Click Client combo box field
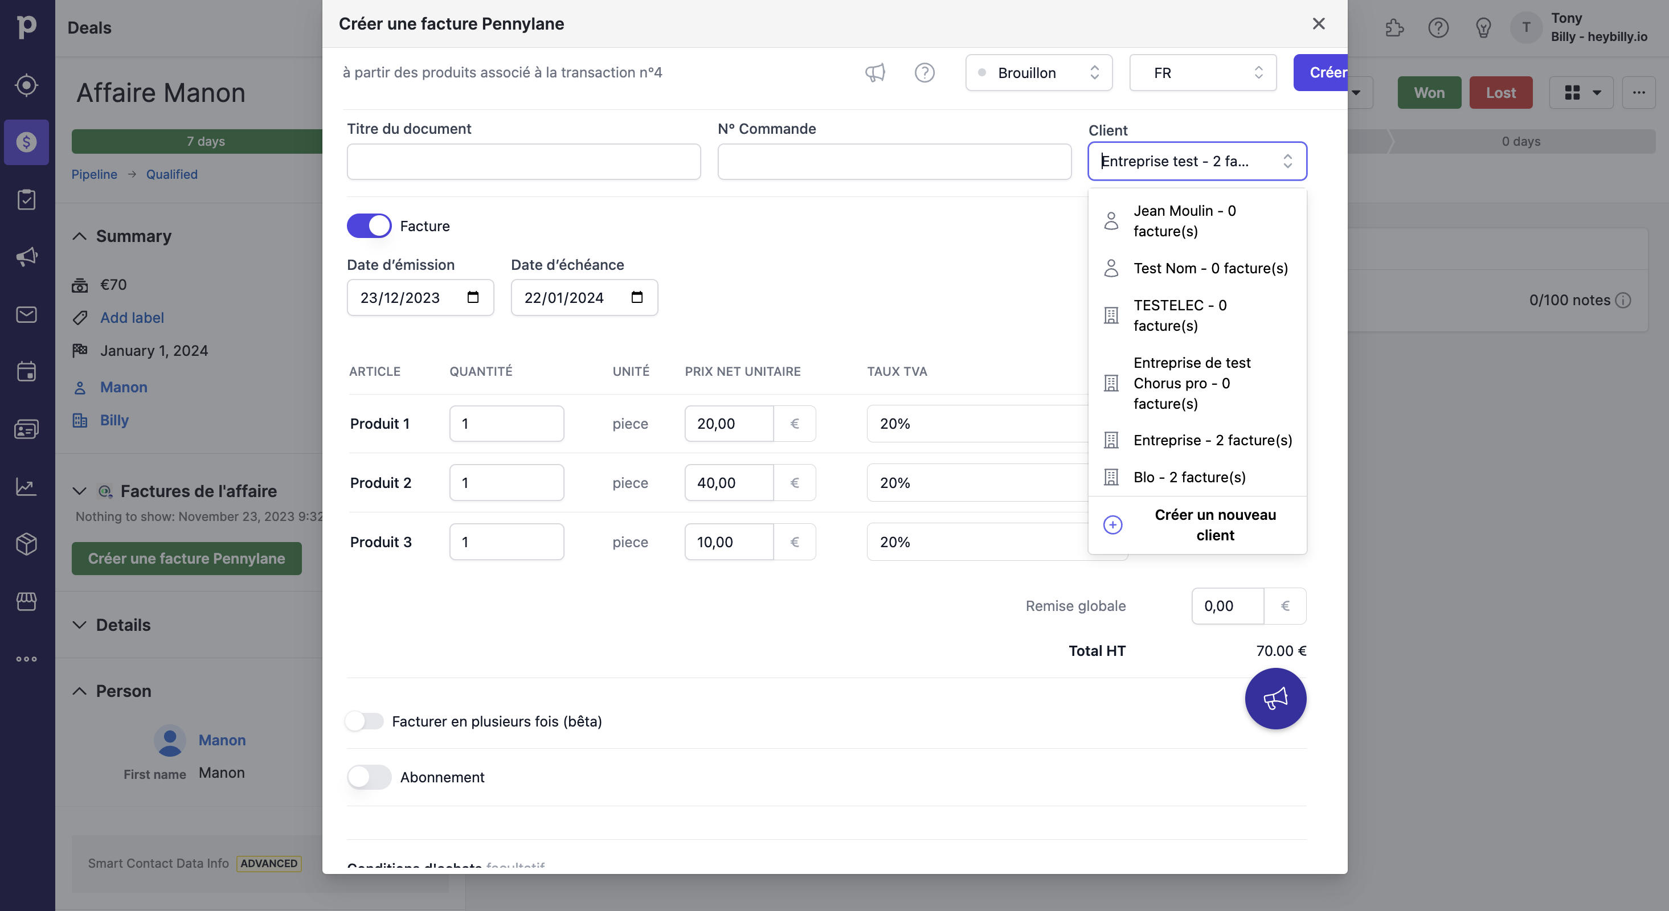Viewport: 1669px width, 911px height. (x=1197, y=161)
